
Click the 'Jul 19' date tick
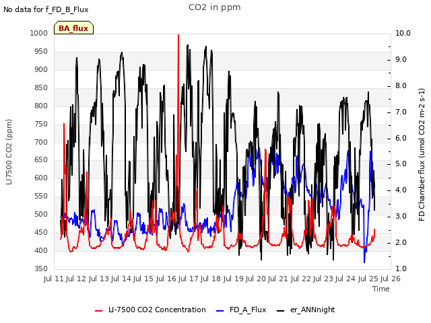click(234, 279)
